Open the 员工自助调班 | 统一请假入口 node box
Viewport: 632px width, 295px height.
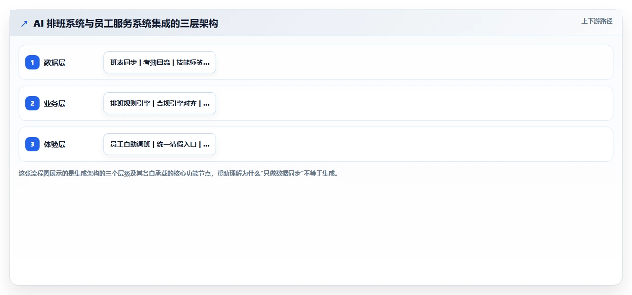coord(160,144)
